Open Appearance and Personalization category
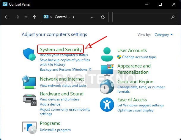This screenshot has width=181, height=140. click(x=134, y=69)
